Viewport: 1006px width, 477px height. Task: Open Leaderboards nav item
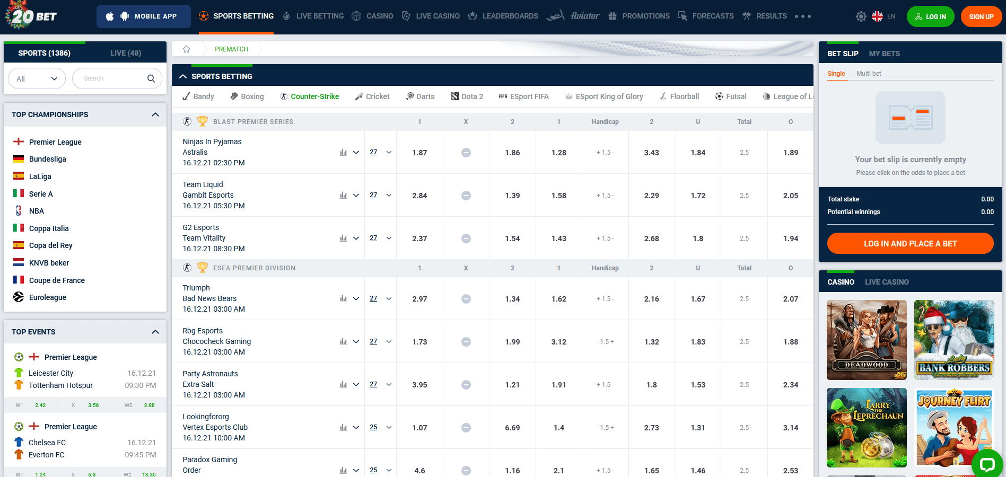pos(503,16)
